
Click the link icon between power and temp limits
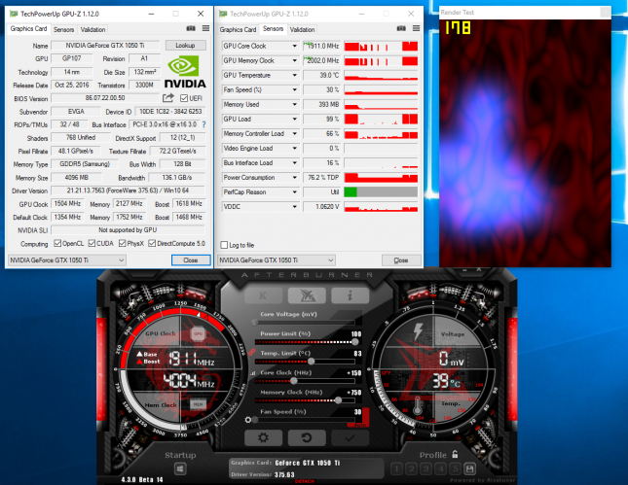tap(252, 352)
